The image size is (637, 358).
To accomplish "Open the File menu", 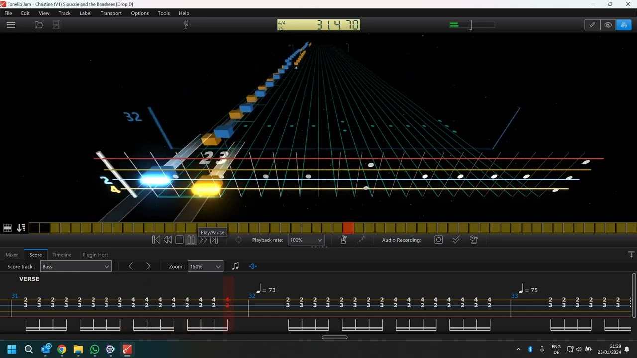I will (x=8, y=13).
